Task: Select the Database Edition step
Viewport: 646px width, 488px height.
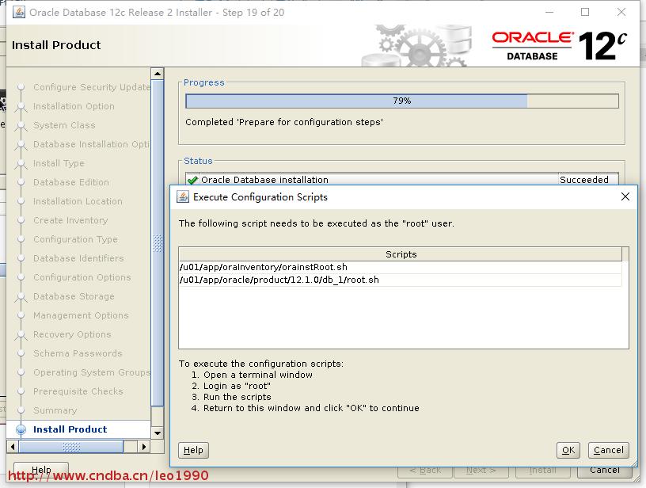Action: pyautogui.click(x=71, y=182)
